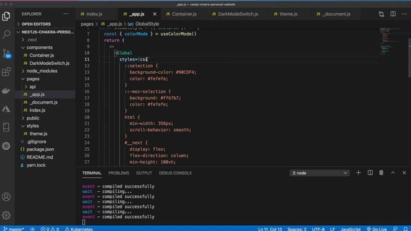Open _document.js in the file tree

(x=45, y=103)
